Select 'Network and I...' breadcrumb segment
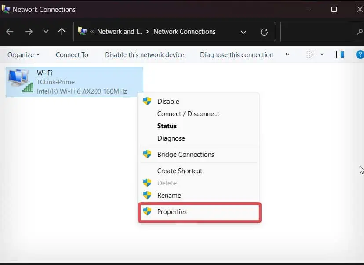Screen dimensions: 364x265 [119, 32]
